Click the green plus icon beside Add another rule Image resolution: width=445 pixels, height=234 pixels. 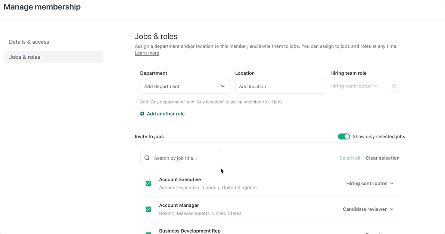[142, 114]
